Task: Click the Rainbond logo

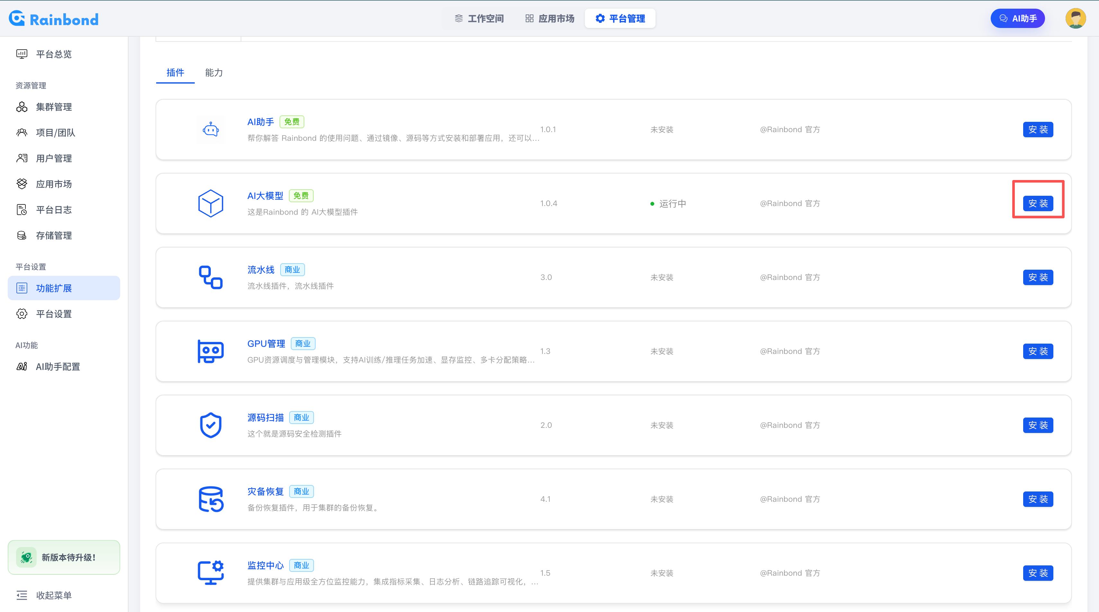Action: tap(54, 19)
